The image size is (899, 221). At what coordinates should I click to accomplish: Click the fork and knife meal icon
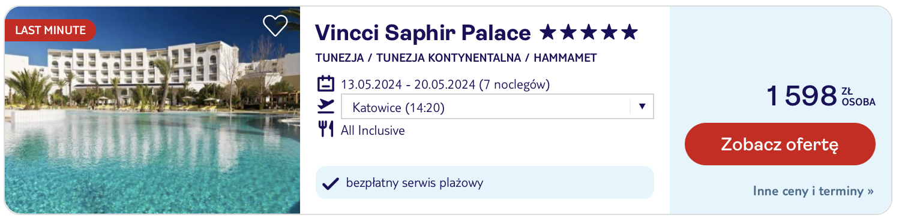coord(325,129)
